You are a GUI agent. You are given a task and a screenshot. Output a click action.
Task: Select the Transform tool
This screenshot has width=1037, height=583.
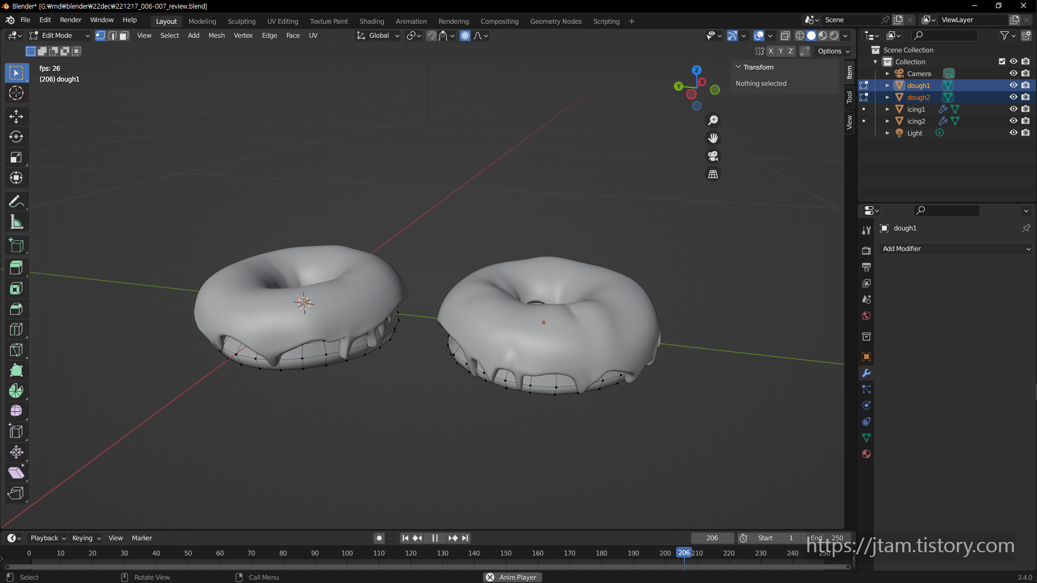(x=16, y=178)
